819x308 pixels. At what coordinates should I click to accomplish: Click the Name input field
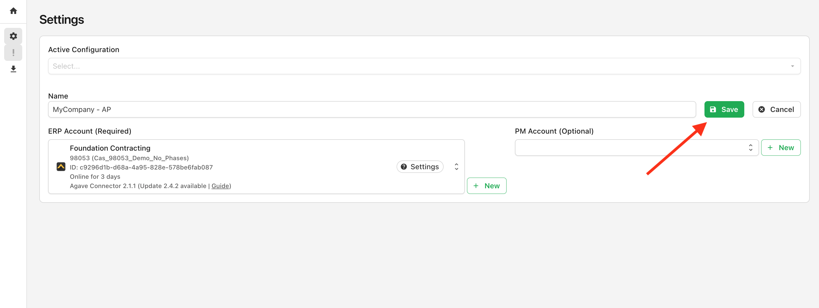point(372,109)
